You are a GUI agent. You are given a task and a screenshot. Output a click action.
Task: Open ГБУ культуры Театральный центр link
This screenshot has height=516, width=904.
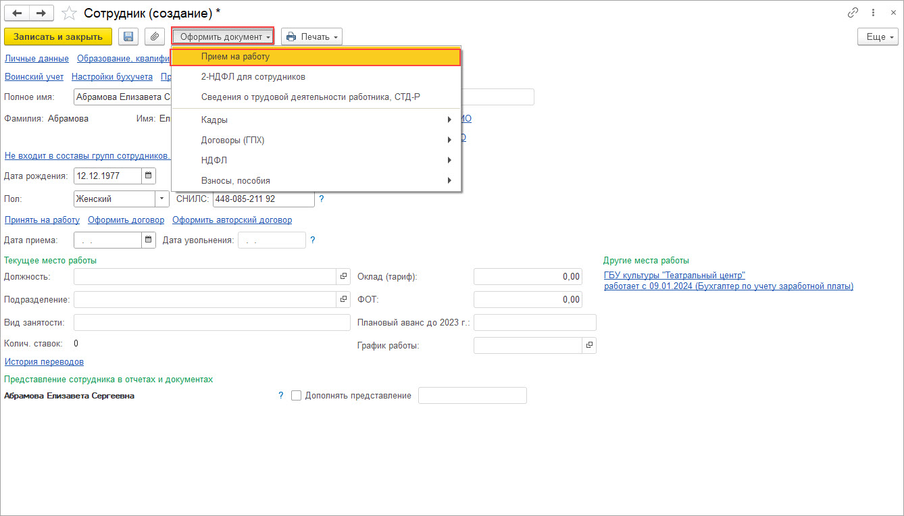(x=674, y=276)
